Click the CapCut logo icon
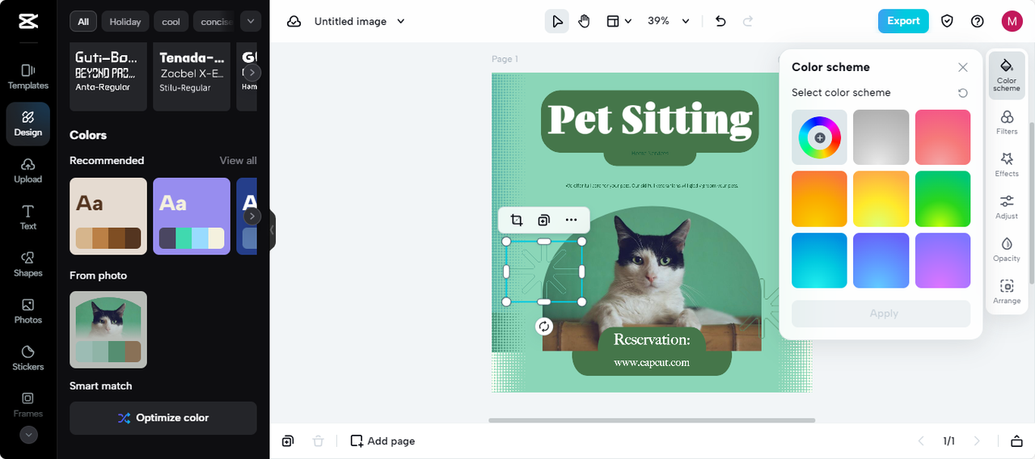This screenshot has width=1035, height=459. 27,22
